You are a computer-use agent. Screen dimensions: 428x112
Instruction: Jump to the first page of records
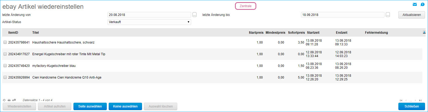point(401,100)
